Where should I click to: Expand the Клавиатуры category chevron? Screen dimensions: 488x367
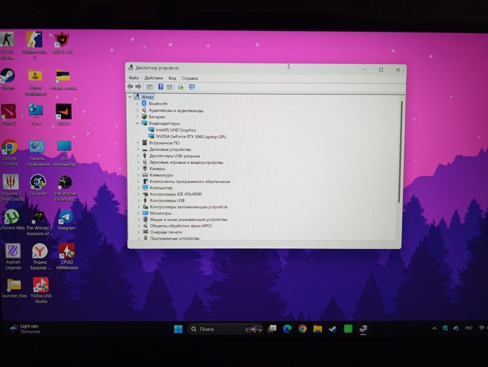tap(138, 175)
